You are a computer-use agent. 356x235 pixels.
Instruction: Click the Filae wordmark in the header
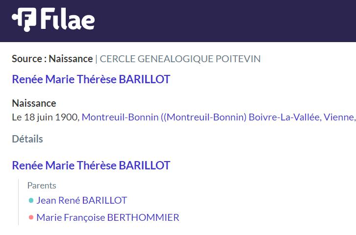(68, 19)
